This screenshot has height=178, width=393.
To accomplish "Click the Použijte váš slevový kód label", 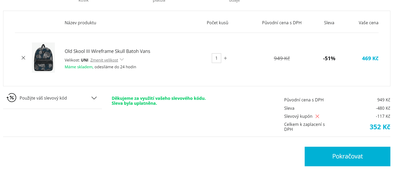I will pos(43,98).
